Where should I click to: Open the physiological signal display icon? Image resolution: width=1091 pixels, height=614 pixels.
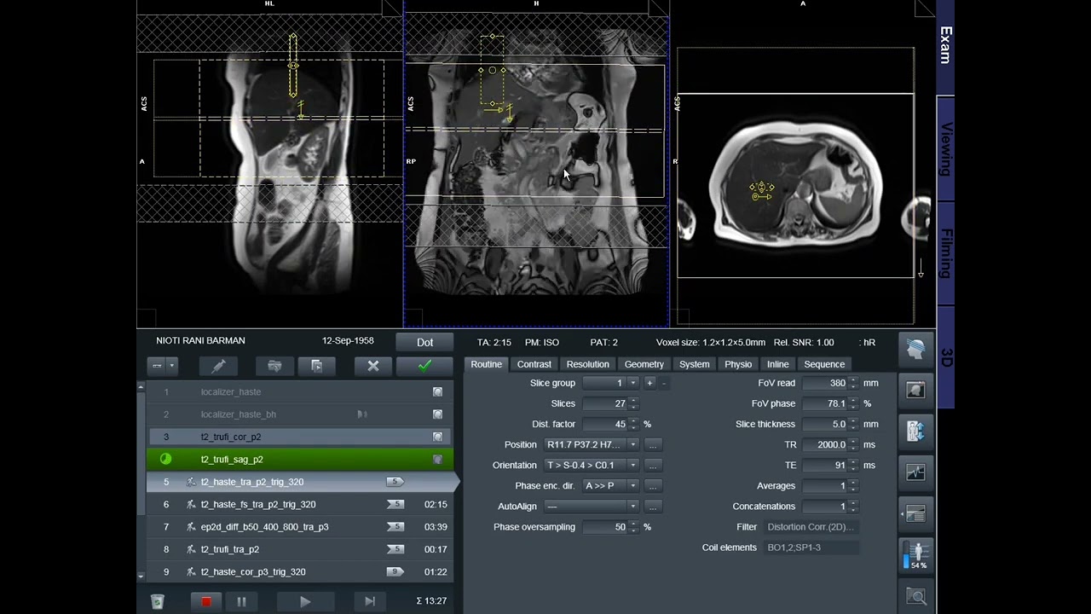click(x=915, y=472)
